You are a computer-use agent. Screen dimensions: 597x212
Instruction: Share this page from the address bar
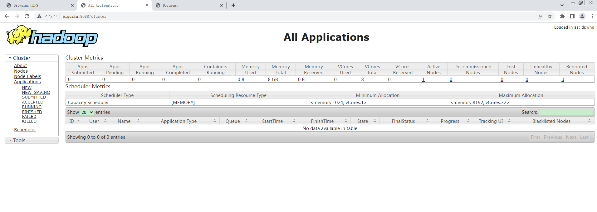(x=540, y=16)
